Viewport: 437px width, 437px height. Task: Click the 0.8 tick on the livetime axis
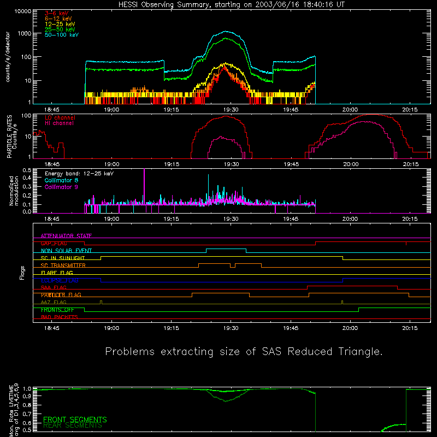(27, 405)
